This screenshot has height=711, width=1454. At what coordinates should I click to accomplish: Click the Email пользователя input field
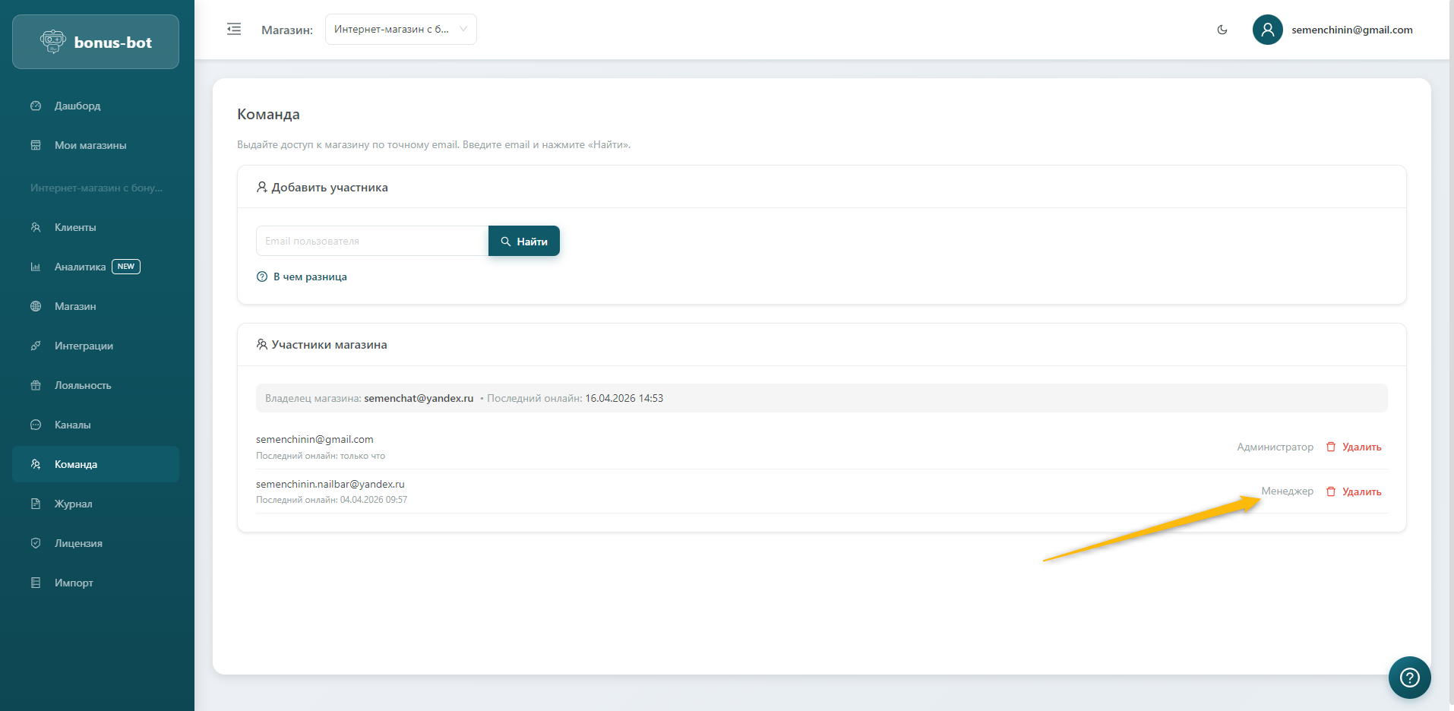click(372, 241)
